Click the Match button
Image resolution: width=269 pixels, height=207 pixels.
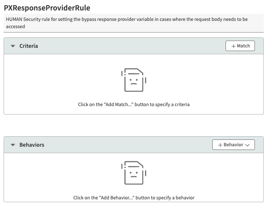click(240, 46)
